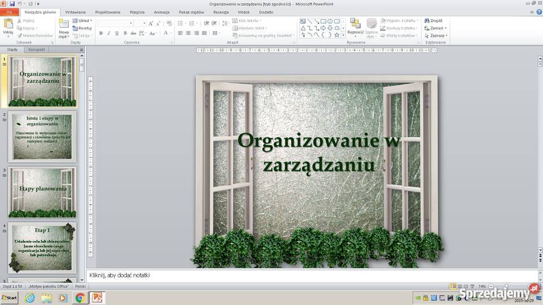Open the Zaznacz selection dropdown
The width and height of the screenshot is (543, 305).
coord(435,35)
